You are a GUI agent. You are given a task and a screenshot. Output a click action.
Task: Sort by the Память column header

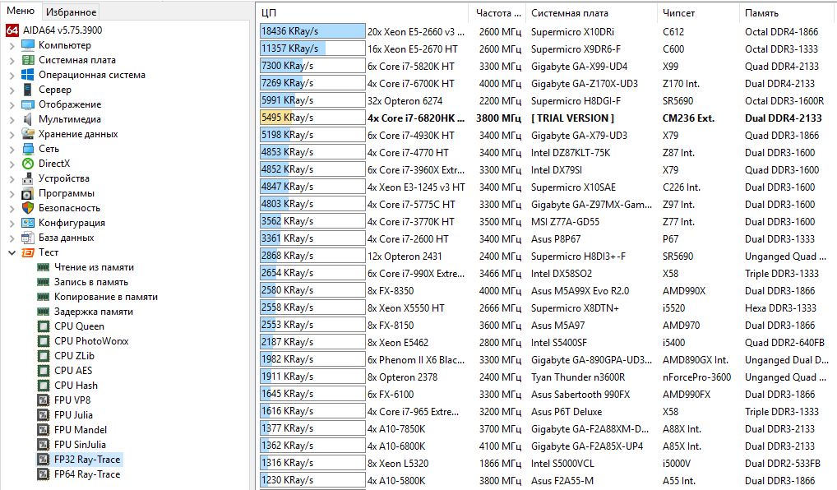tap(788, 13)
